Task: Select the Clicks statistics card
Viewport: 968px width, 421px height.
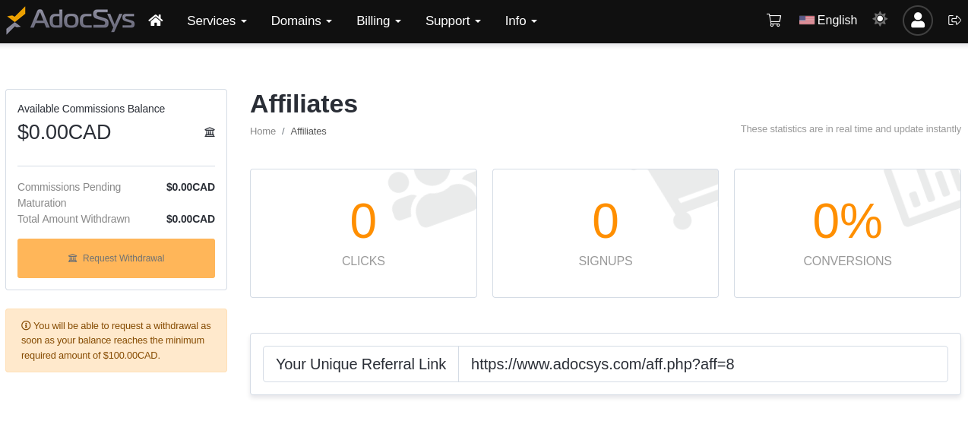Action: click(x=363, y=233)
